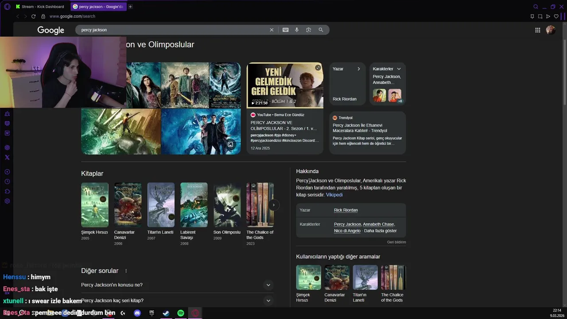Expand Percy Jackson'ın konusu ne? question
Image resolution: width=567 pixels, height=319 pixels.
pyautogui.click(x=177, y=285)
